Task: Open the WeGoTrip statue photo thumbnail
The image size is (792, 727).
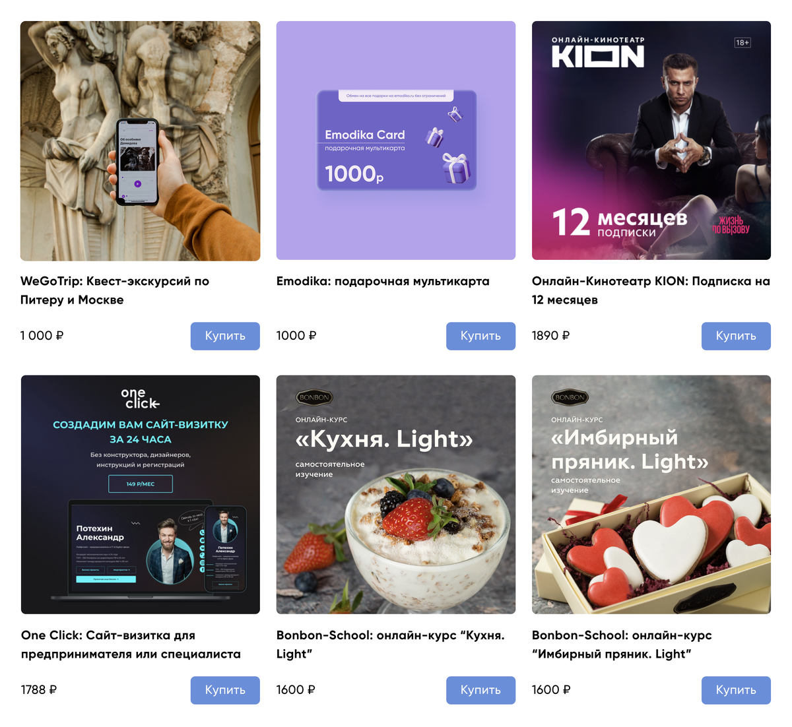Action: [140, 141]
